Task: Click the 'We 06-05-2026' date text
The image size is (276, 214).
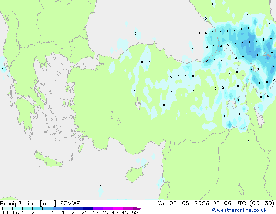Action: pos(184,204)
